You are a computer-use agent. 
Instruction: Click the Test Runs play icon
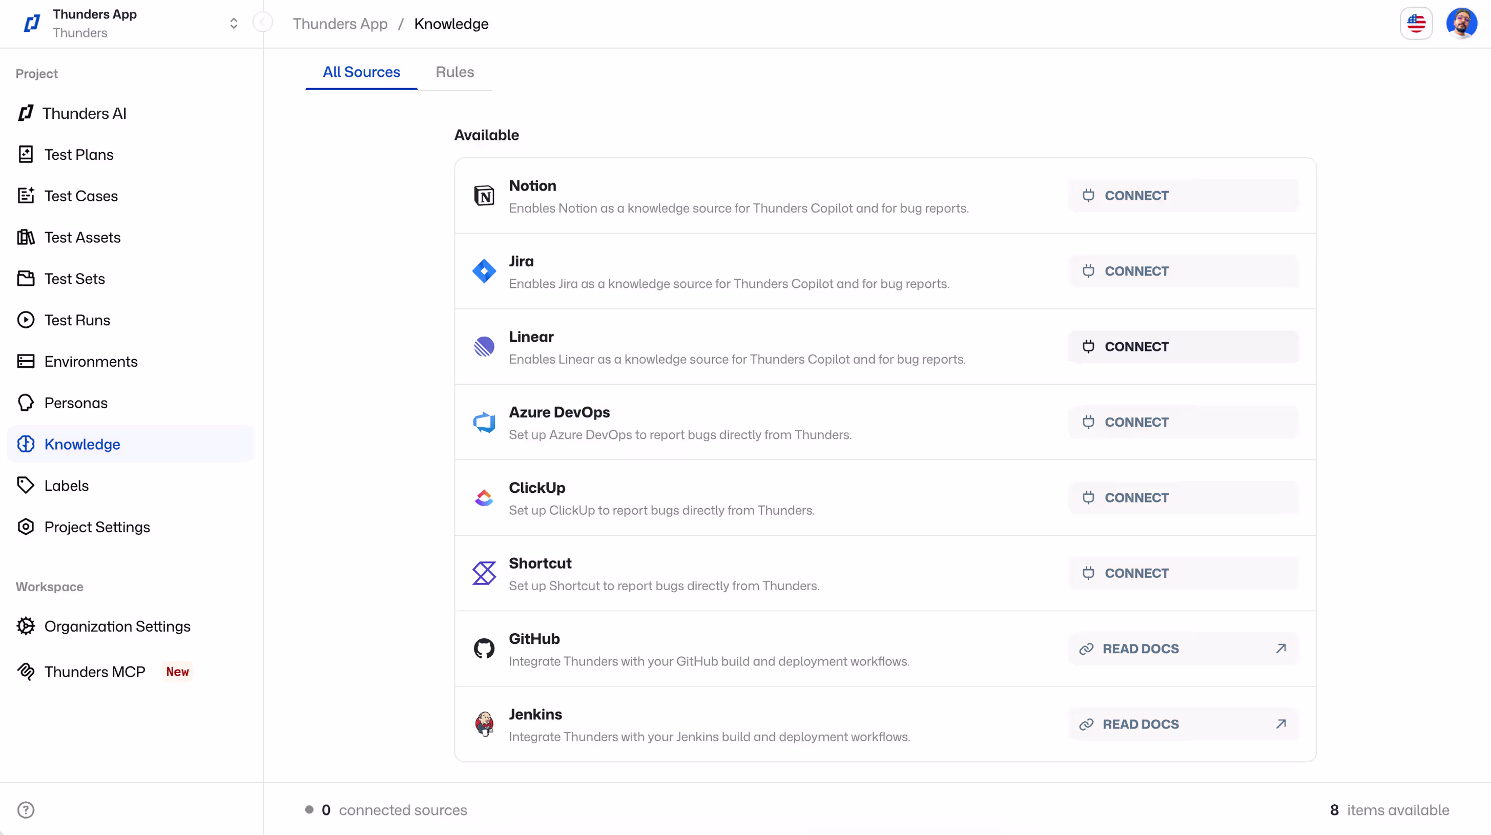(x=26, y=320)
